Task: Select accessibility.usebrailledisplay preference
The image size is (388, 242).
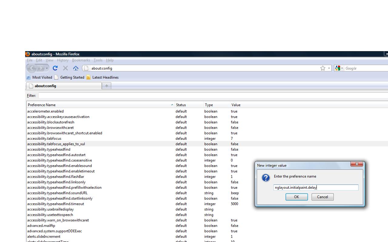Action: [x=207, y=209]
